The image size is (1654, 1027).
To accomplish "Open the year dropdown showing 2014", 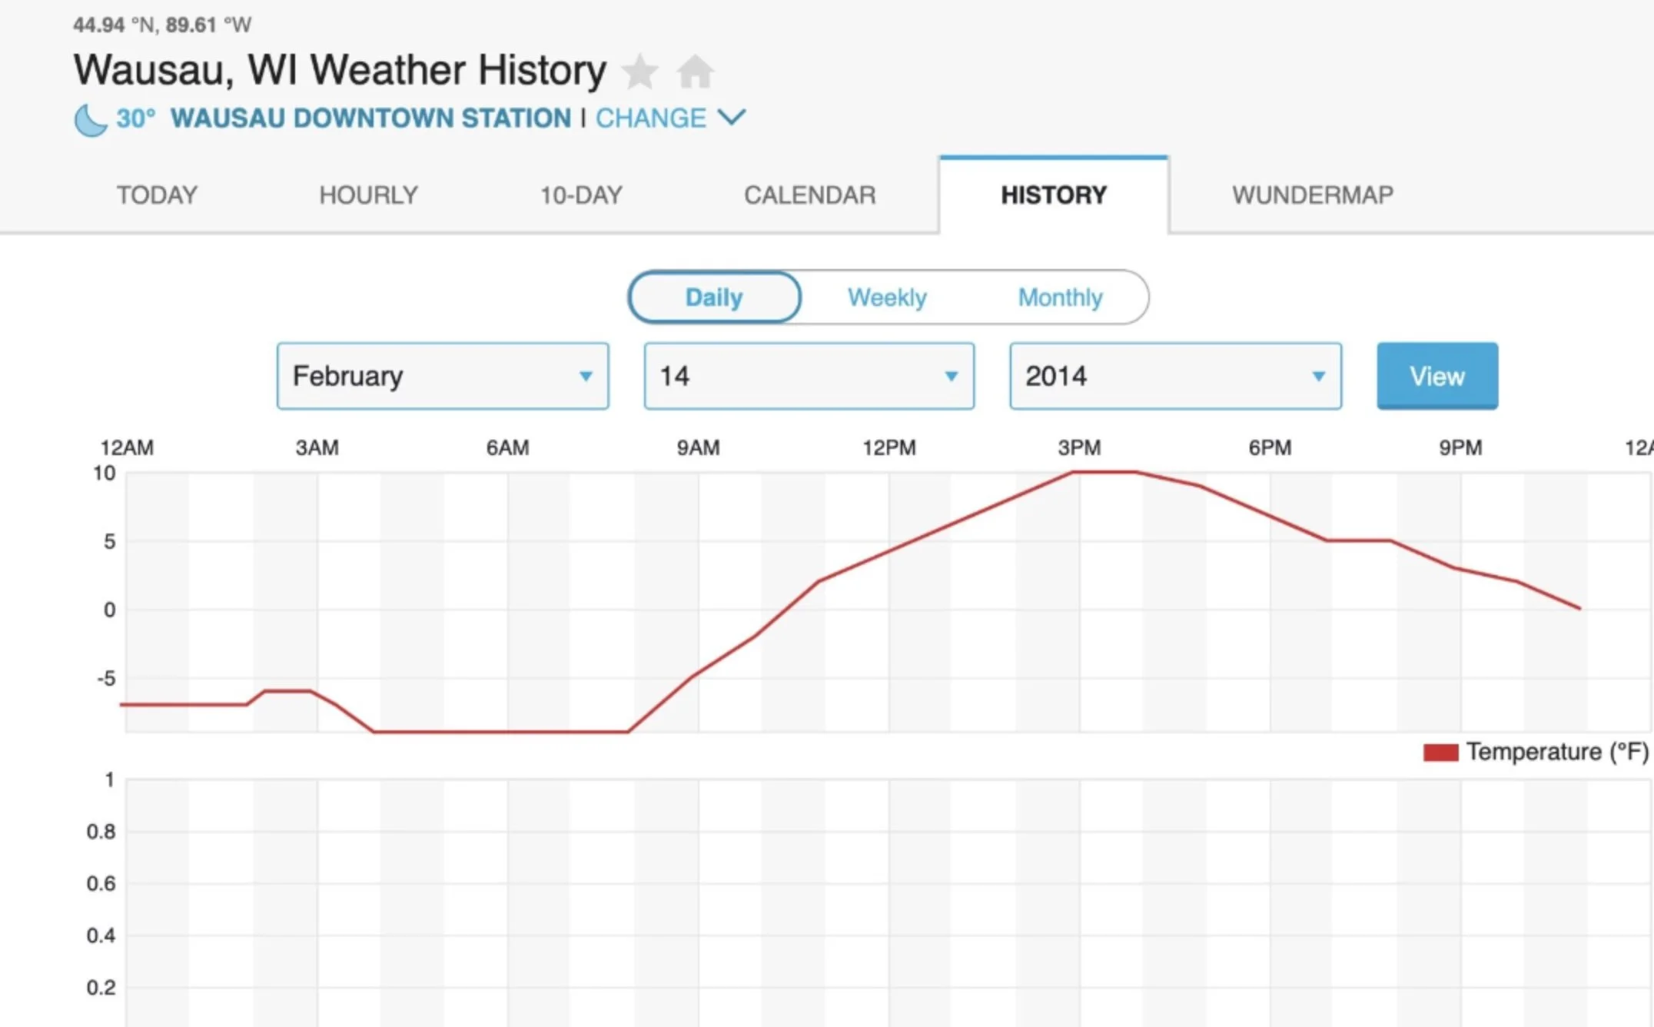I will click(x=1175, y=376).
